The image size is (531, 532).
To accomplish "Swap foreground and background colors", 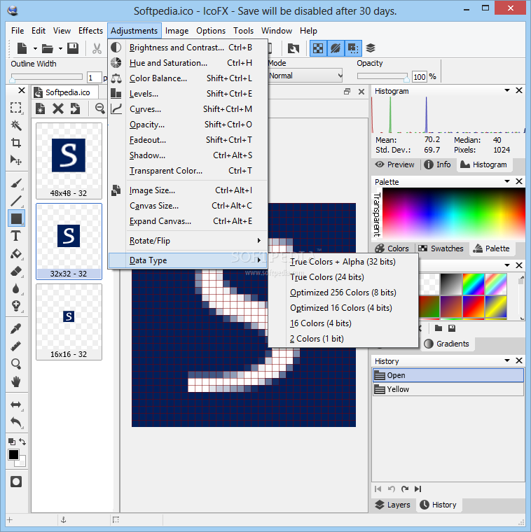I will pyautogui.click(x=22, y=442).
